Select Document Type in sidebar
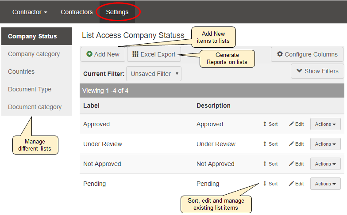This screenshot has height=215, width=347. pos(30,89)
